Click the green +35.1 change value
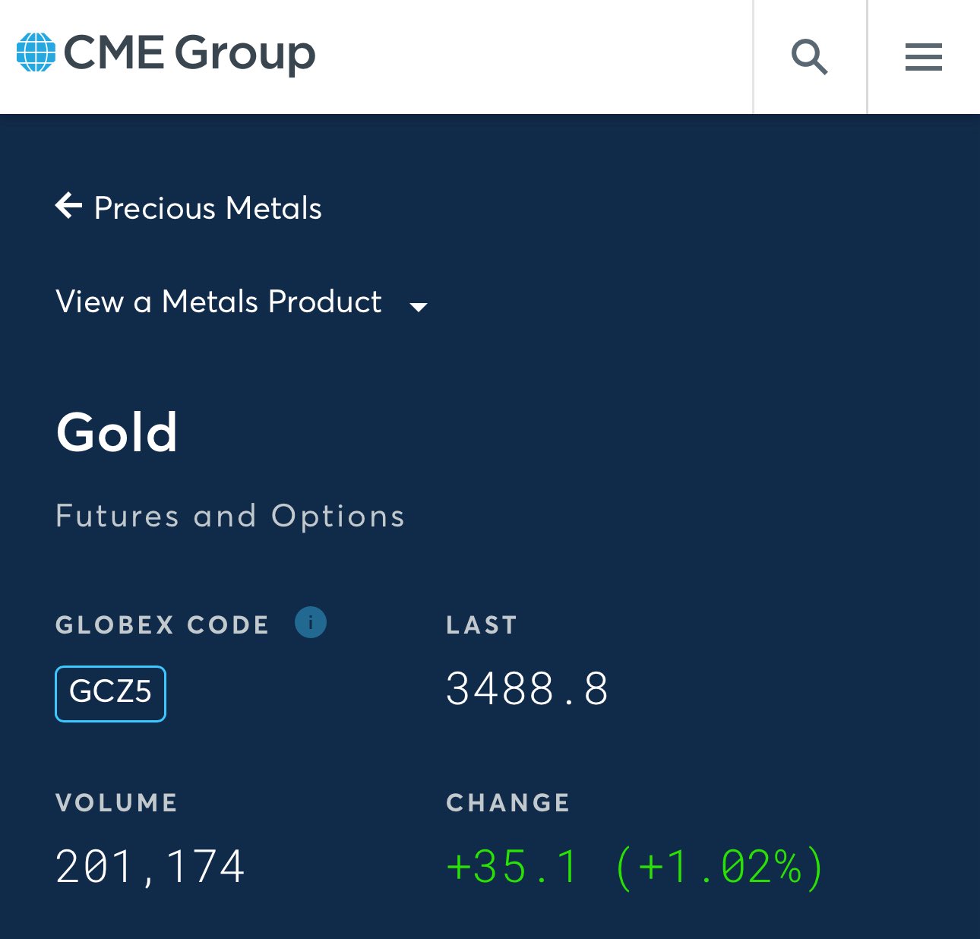The height and width of the screenshot is (939, 980). click(x=514, y=867)
